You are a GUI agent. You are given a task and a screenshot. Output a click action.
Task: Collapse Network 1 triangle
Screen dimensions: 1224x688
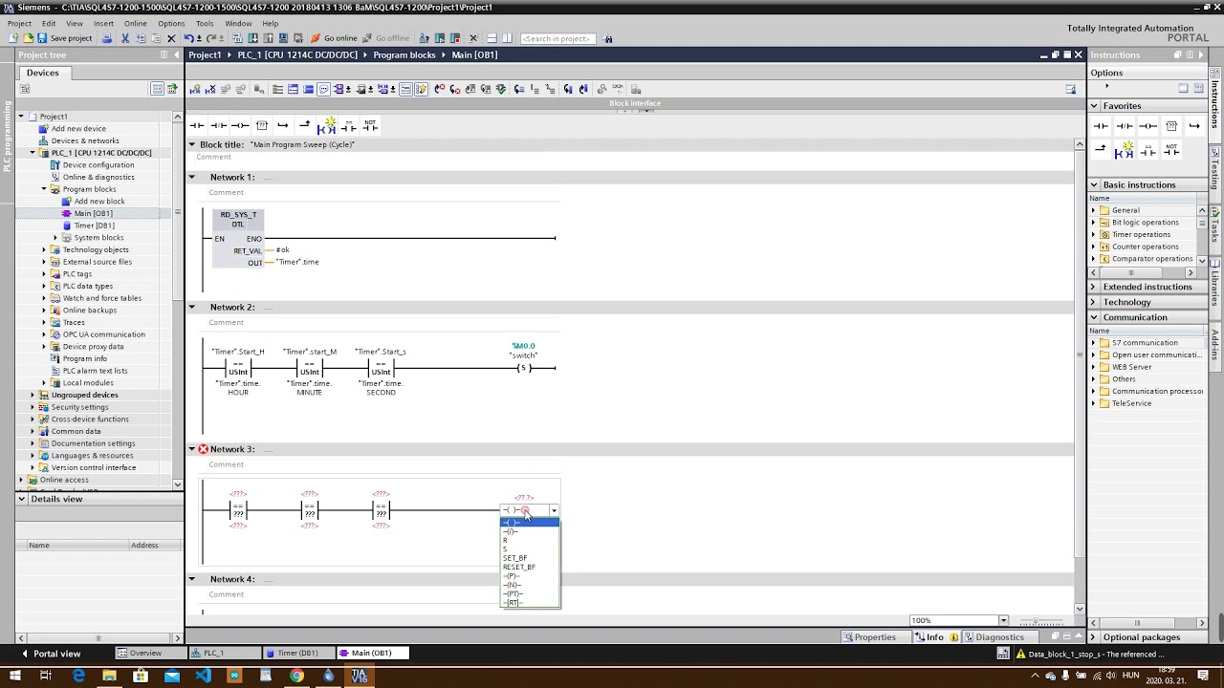coord(191,177)
